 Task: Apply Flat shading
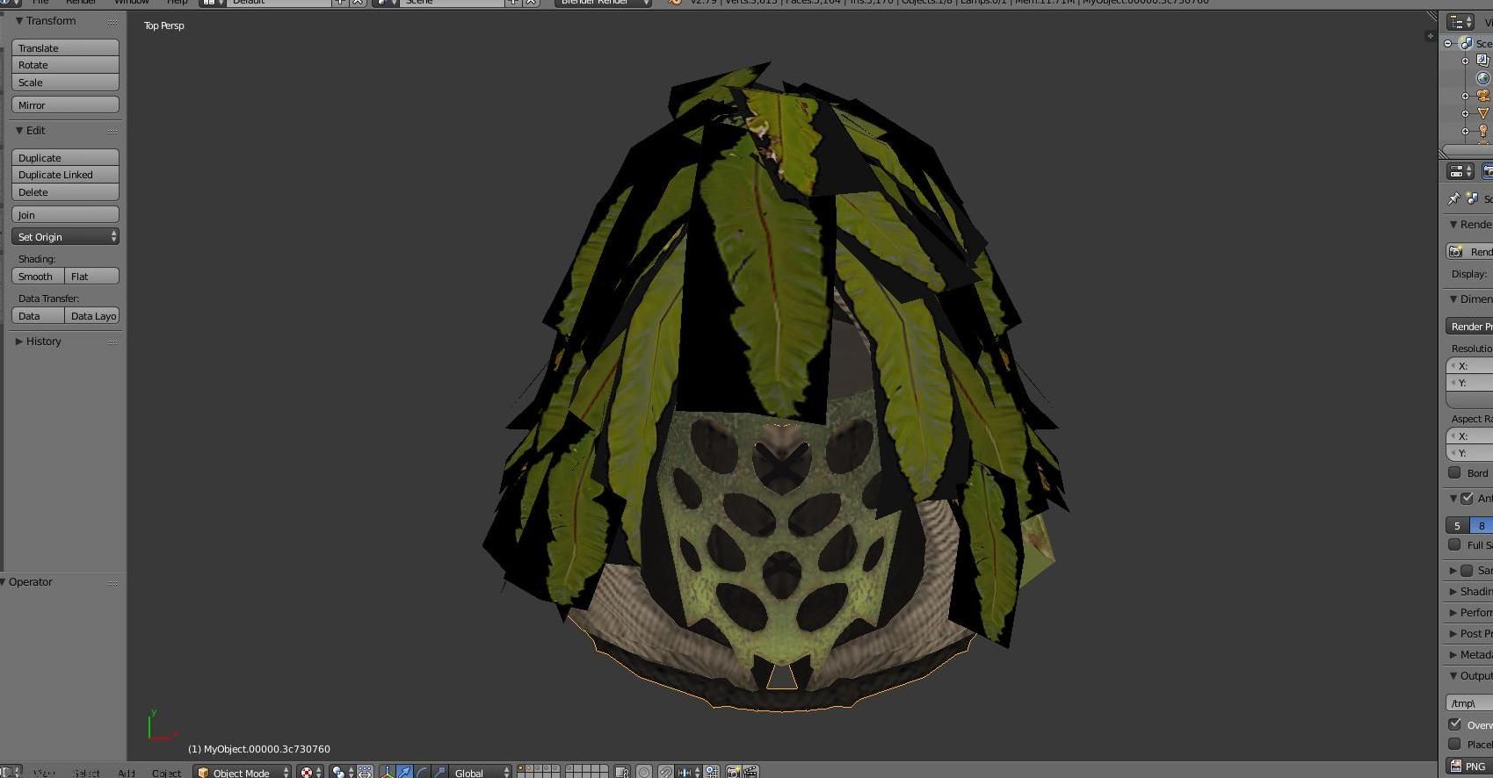[92, 276]
